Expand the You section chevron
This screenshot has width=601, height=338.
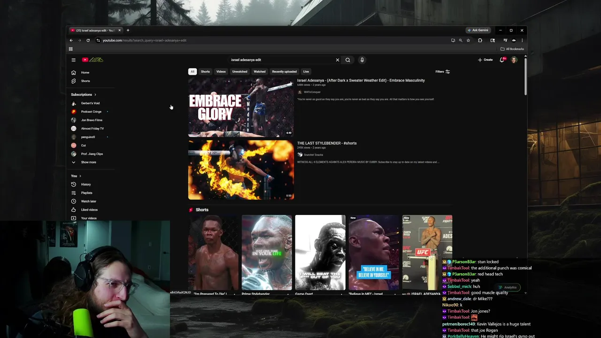[80, 176]
